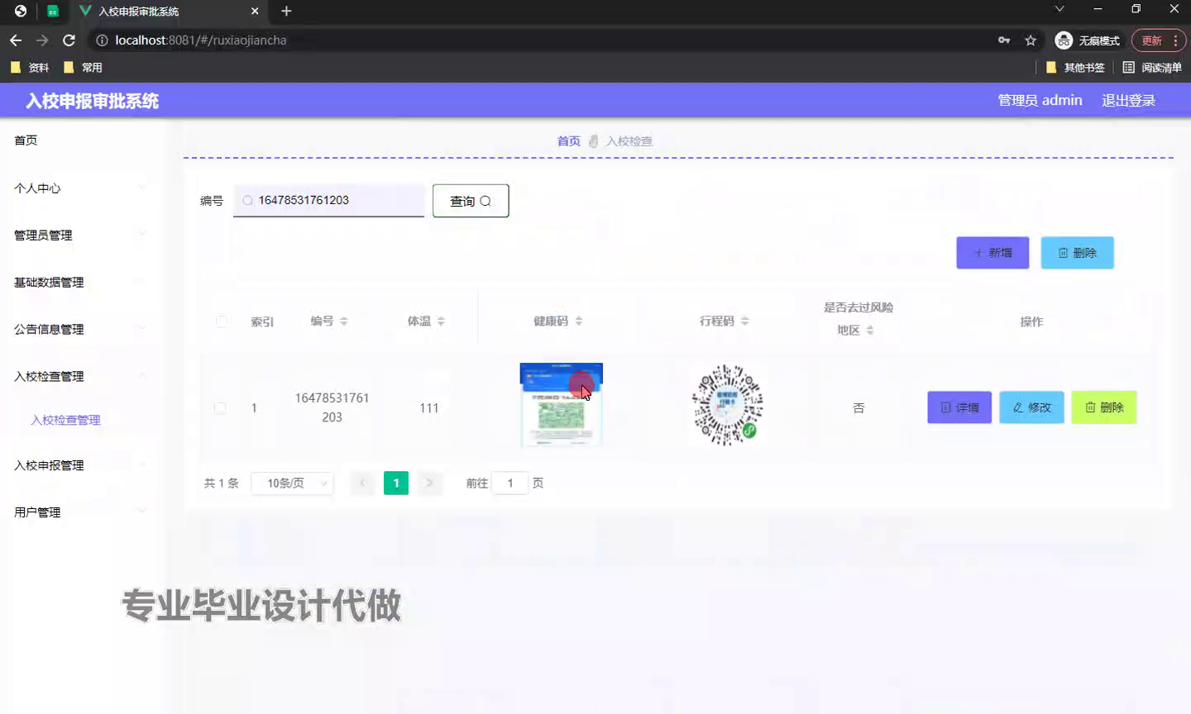Open the 10条/页 page size dropdown
The width and height of the screenshot is (1191, 714).
coord(292,483)
